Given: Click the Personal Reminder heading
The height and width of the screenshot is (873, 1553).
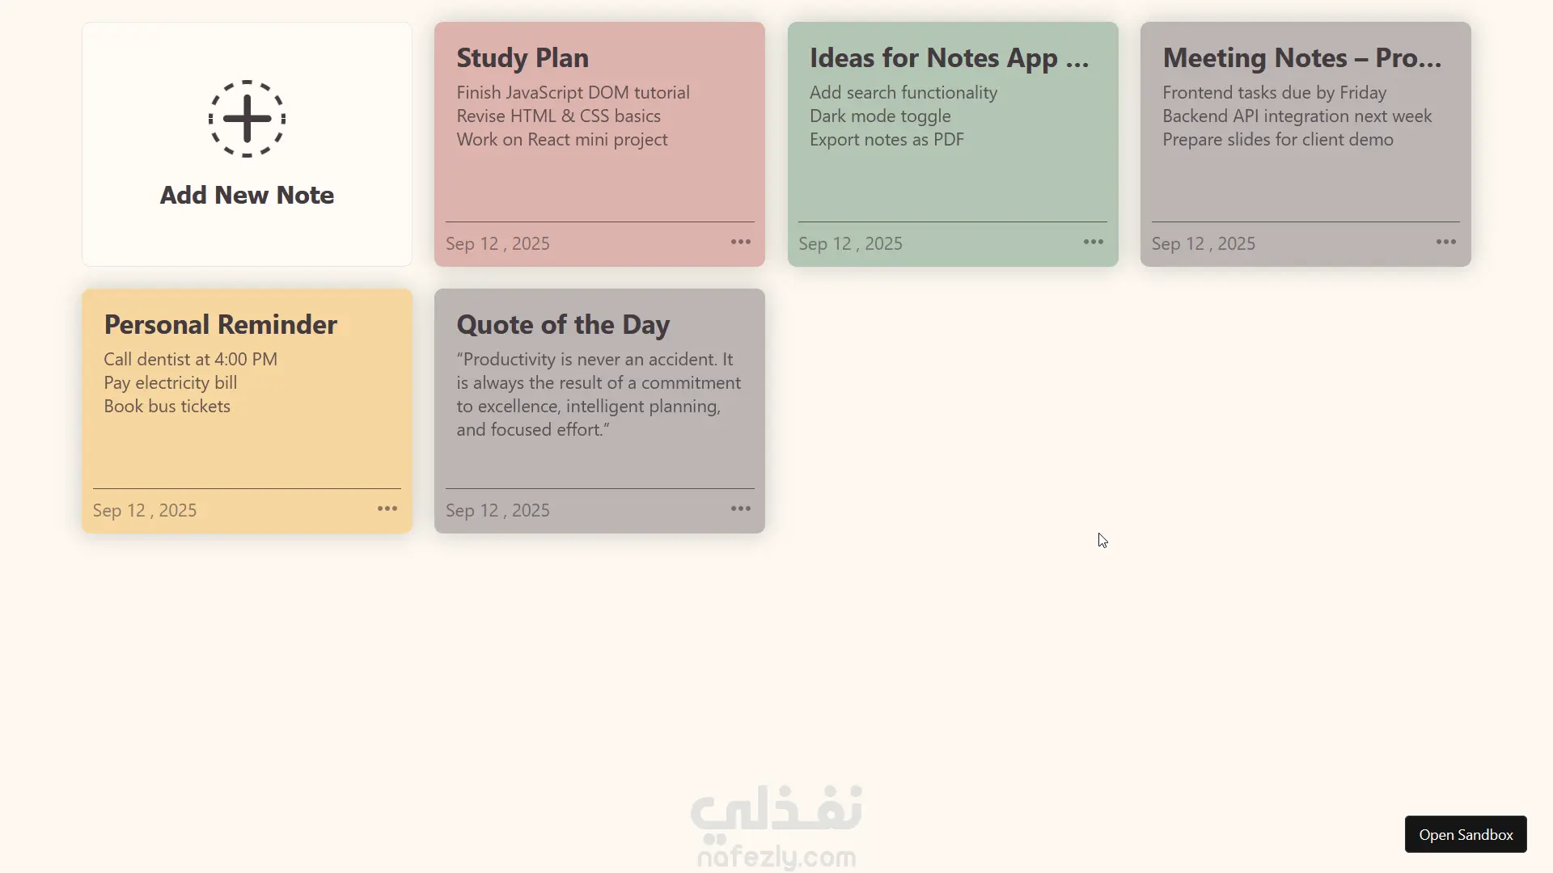Looking at the screenshot, I should point(220,324).
